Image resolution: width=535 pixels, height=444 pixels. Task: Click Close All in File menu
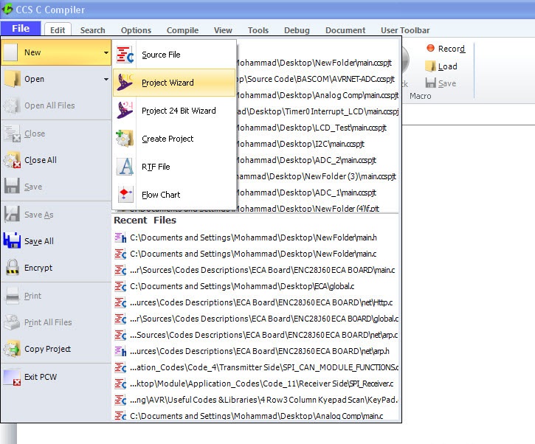pos(56,160)
